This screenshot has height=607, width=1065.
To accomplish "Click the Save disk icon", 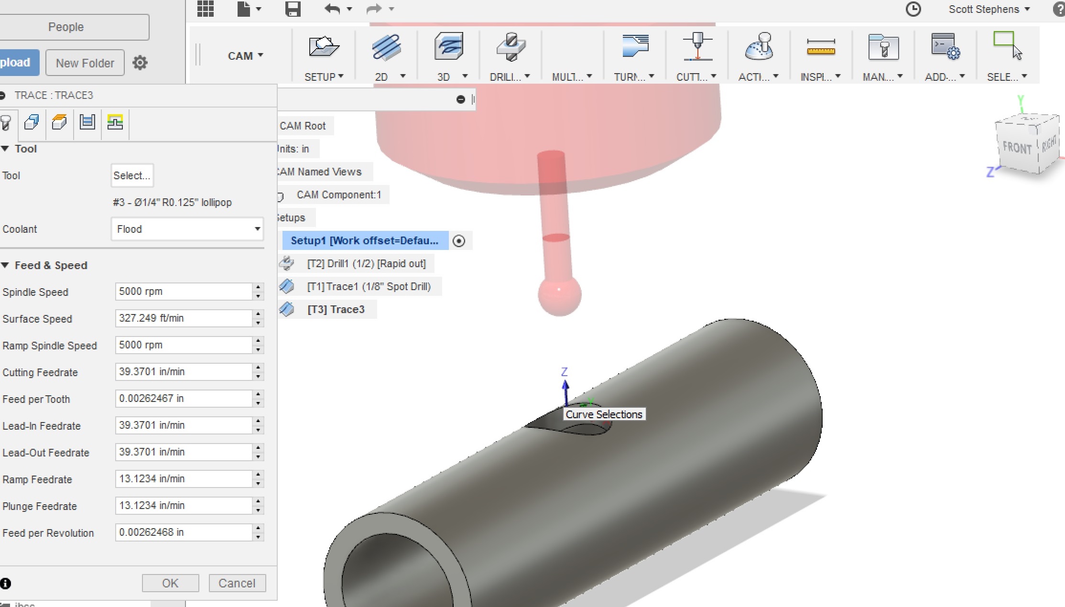I will coord(293,9).
